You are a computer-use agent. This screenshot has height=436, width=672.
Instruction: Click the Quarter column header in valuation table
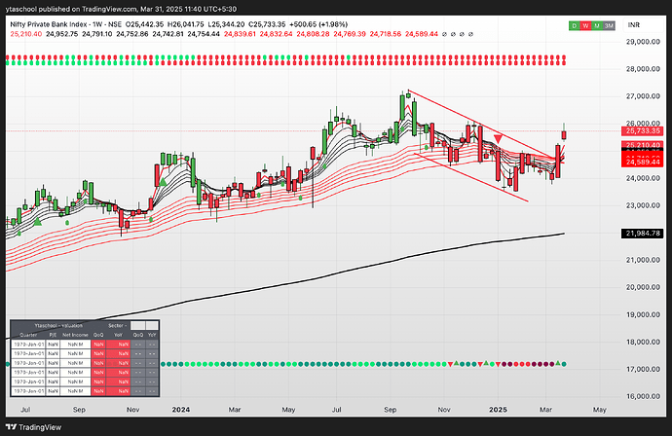(x=28, y=335)
